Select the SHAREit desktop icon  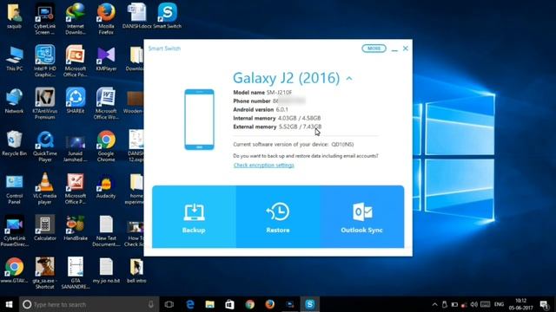[76, 101]
